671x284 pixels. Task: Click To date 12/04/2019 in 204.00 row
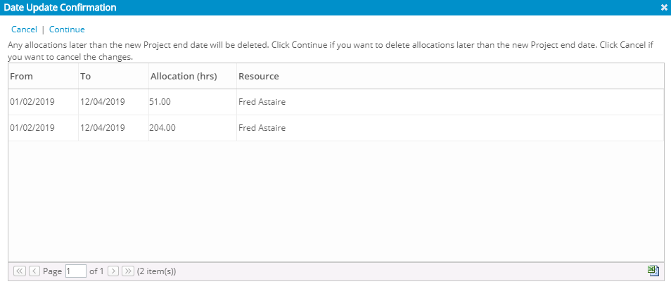point(102,128)
